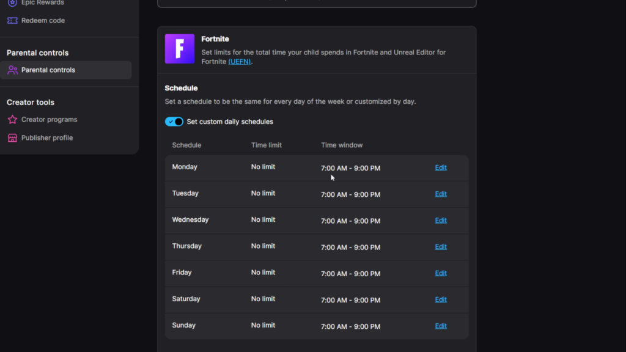Edit the Thursday schedule
Viewport: 626px width, 352px height.
pos(441,247)
